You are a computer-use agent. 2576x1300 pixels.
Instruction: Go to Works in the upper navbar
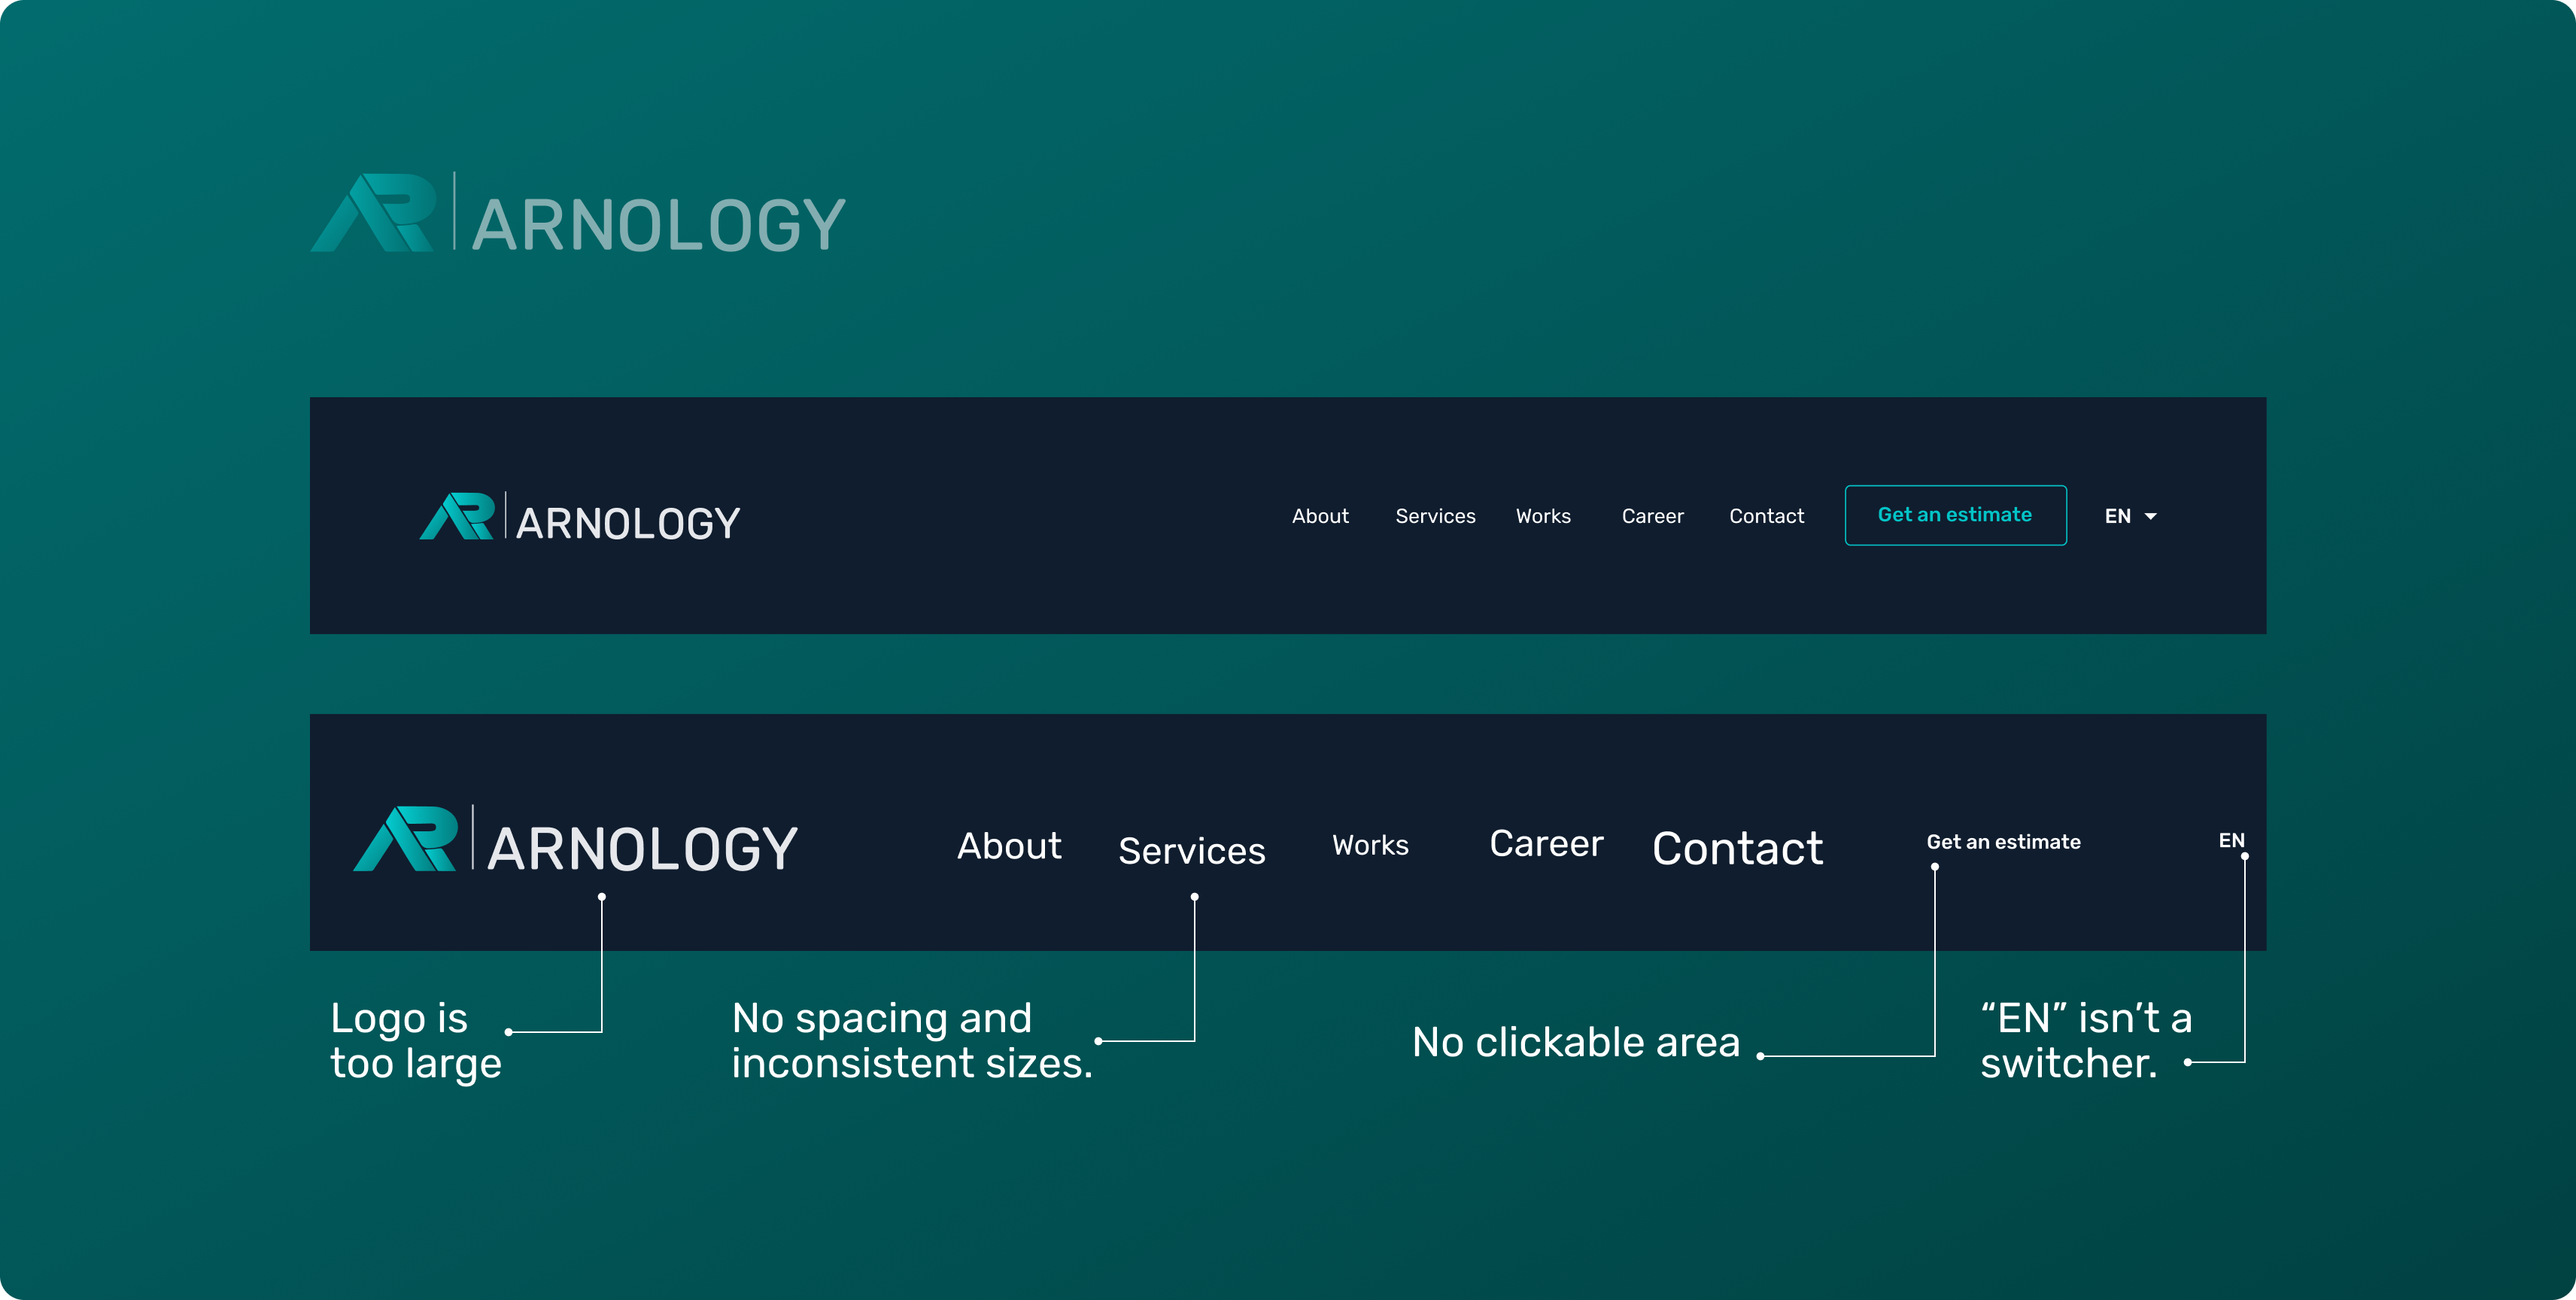coord(1543,516)
